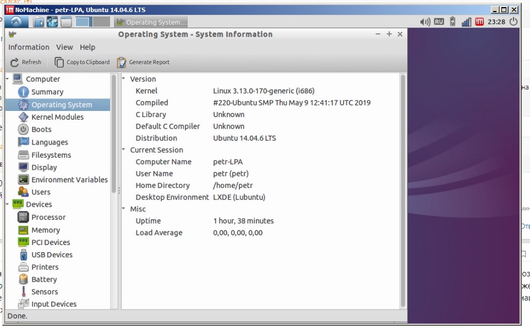Open the Processor chip icon entry
The image size is (530, 328).
tap(23, 217)
